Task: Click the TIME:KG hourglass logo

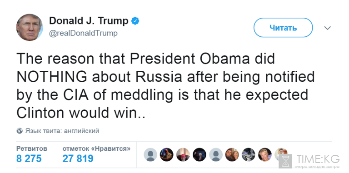Action: [285, 161]
